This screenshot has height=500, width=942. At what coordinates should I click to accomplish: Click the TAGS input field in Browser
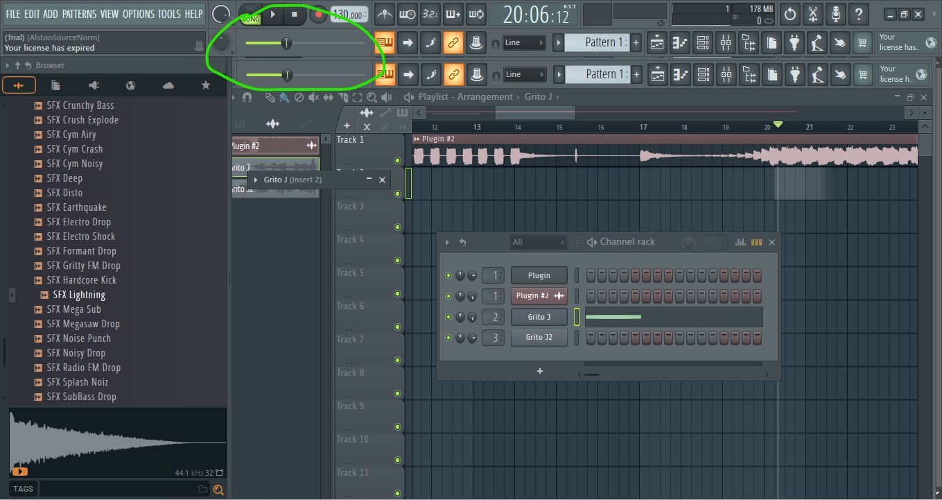125,489
